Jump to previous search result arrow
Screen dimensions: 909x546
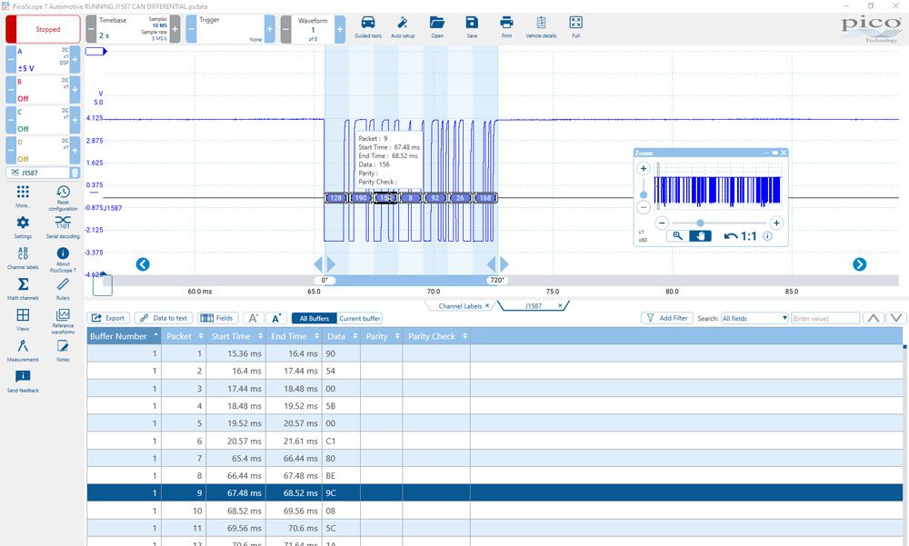873,318
